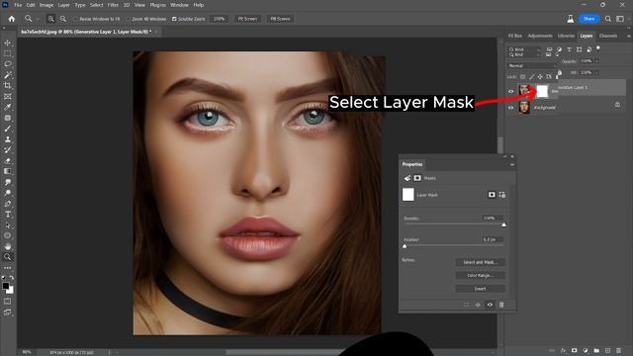Select pixel mask icon in Properties
Screen dimensions: 633x356
pyautogui.click(x=492, y=195)
